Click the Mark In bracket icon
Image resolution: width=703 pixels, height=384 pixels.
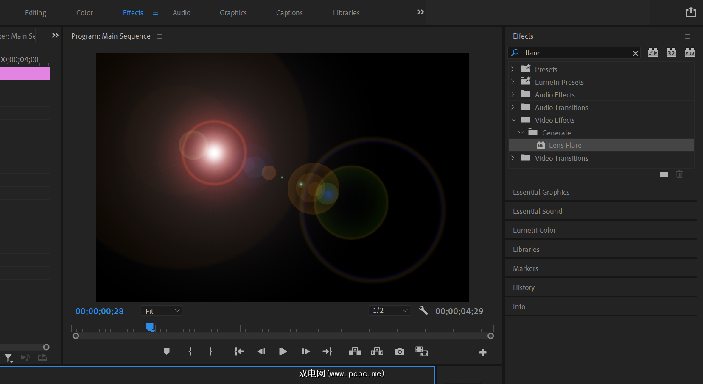coord(190,351)
